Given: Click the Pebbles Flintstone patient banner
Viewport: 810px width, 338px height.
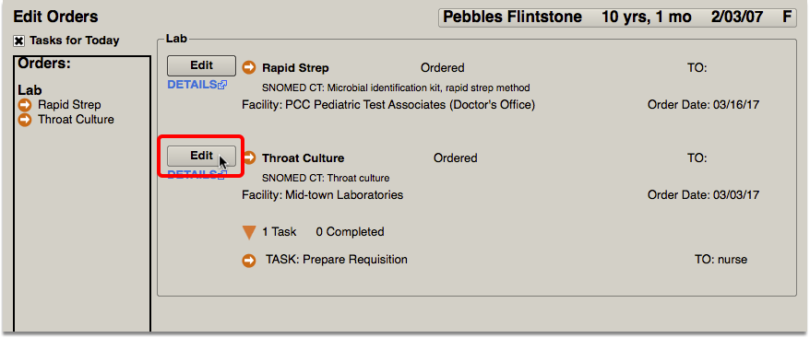Looking at the screenshot, I should (x=617, y=17).
